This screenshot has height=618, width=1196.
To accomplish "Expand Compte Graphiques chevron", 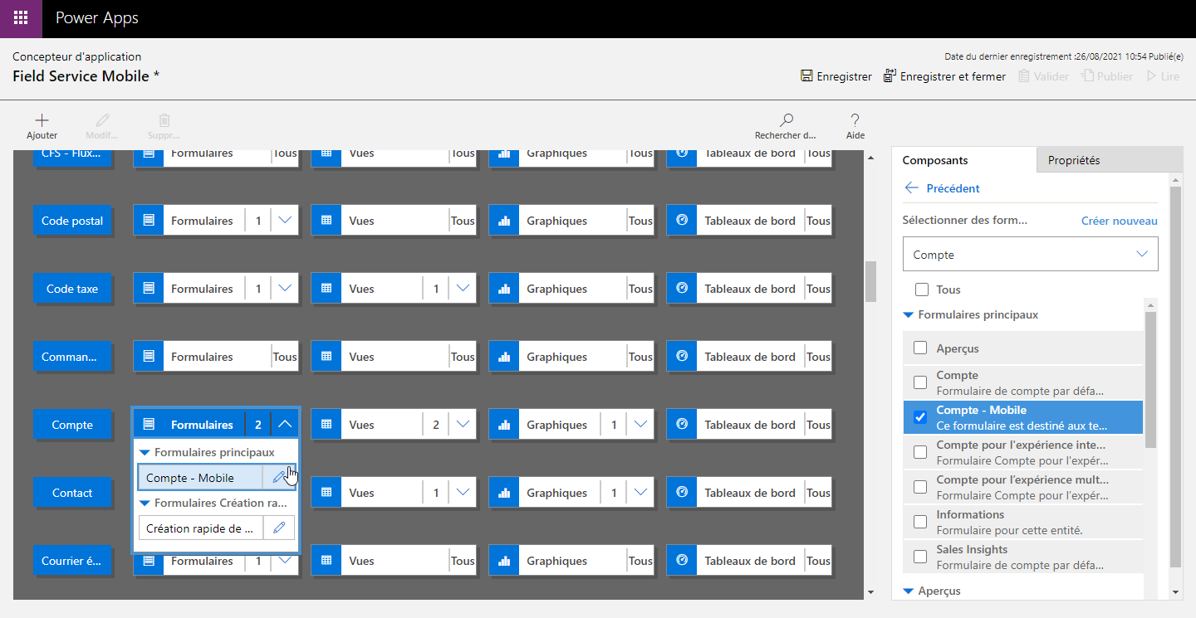I will [x=640, y=425].
